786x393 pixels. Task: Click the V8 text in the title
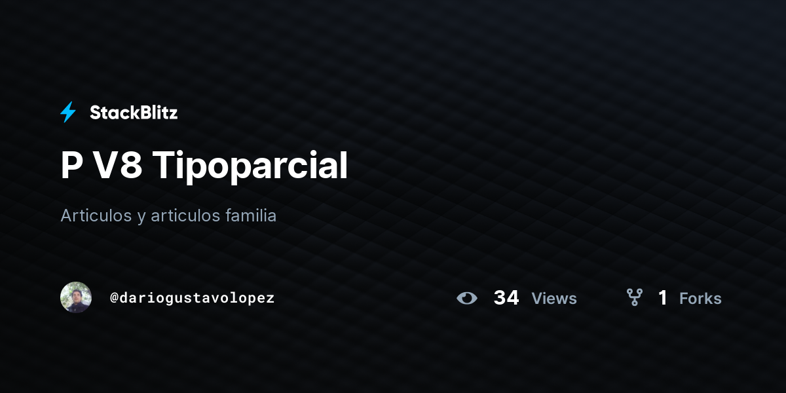(117, 166)
